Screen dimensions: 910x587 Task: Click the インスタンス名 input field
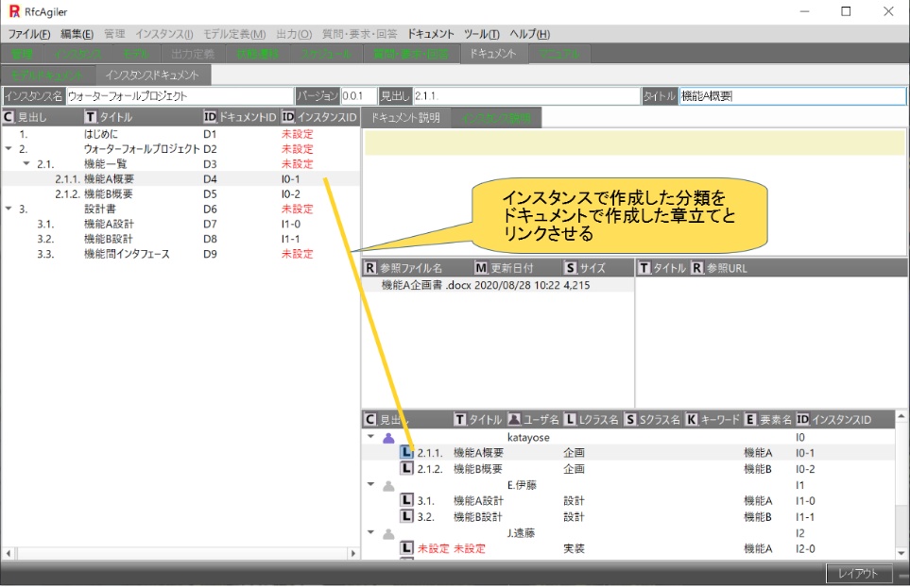[180, 96]
